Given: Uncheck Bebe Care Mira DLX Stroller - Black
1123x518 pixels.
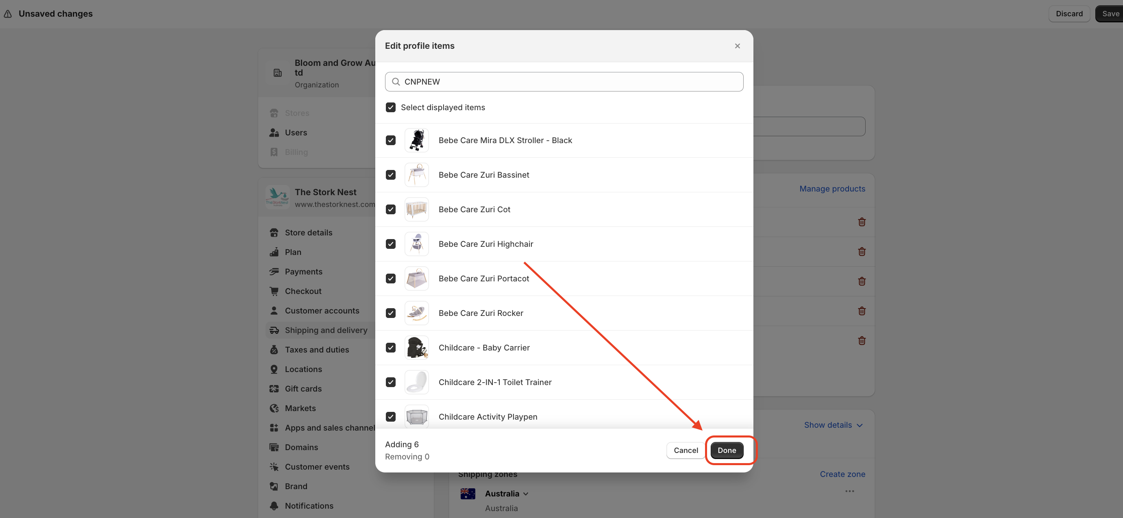Looking at the screenshot, I should [391, 140].
